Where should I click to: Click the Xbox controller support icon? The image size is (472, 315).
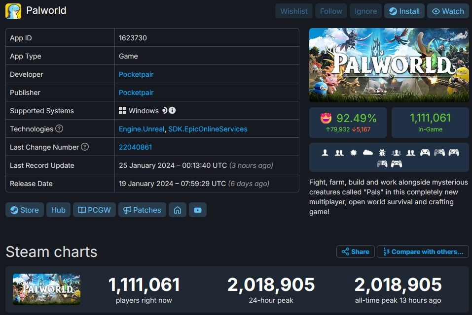pyautogui.click(x=425, y=153)
